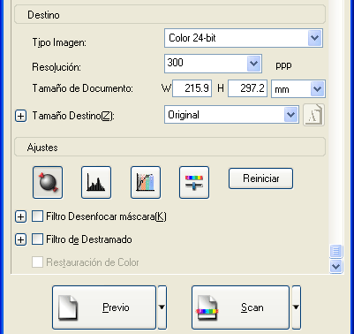Expand Filtro de Destramado options

click(x=20, y=239)
